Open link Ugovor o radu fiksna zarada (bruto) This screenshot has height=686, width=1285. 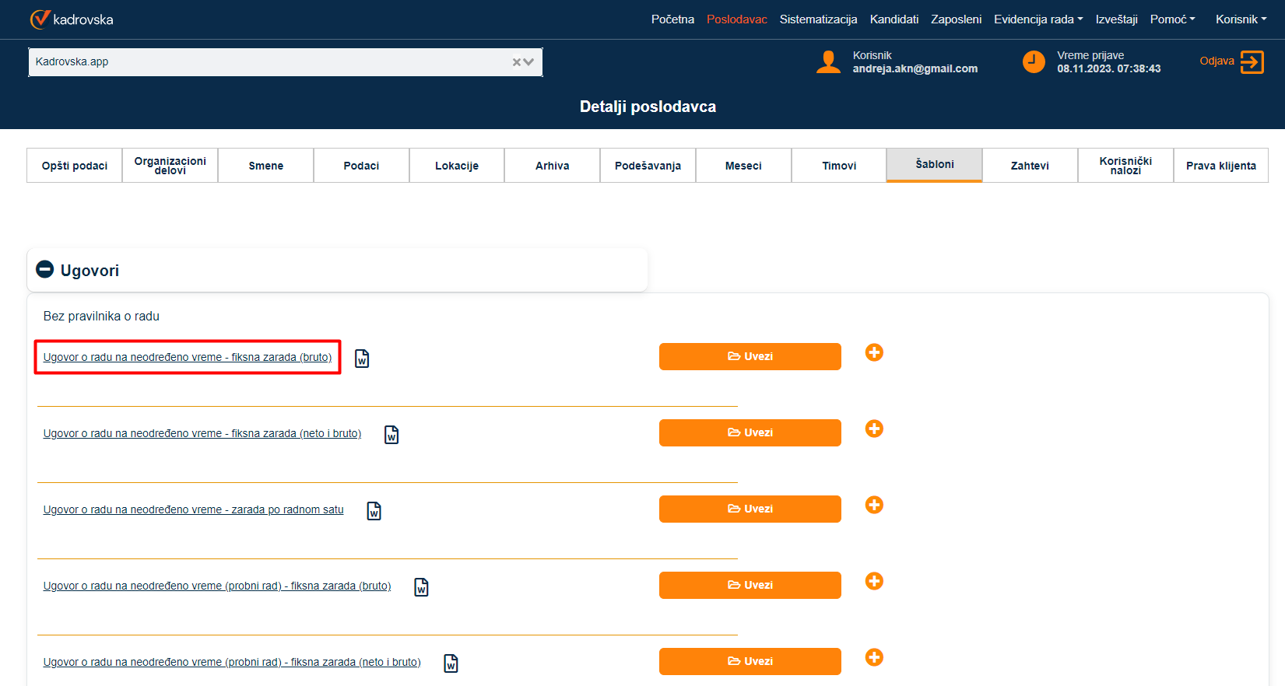[187, 357]
